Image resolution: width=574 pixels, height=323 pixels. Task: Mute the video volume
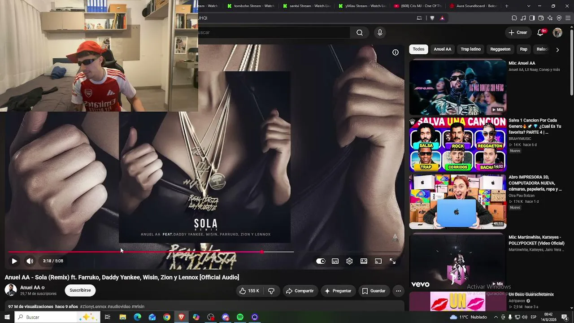coord(30,261)
